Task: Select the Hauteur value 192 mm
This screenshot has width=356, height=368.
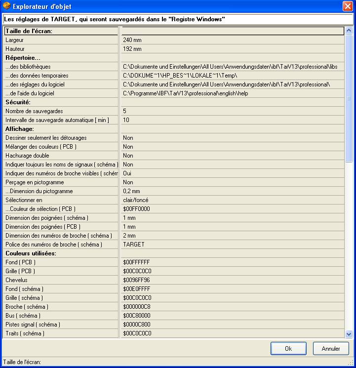Action: [232, 49]
